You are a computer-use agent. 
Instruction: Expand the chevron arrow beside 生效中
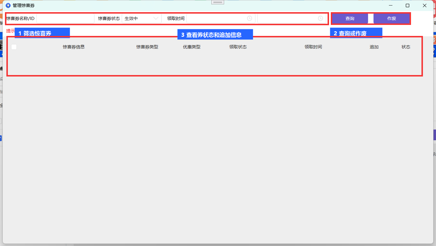click(156, 19)
